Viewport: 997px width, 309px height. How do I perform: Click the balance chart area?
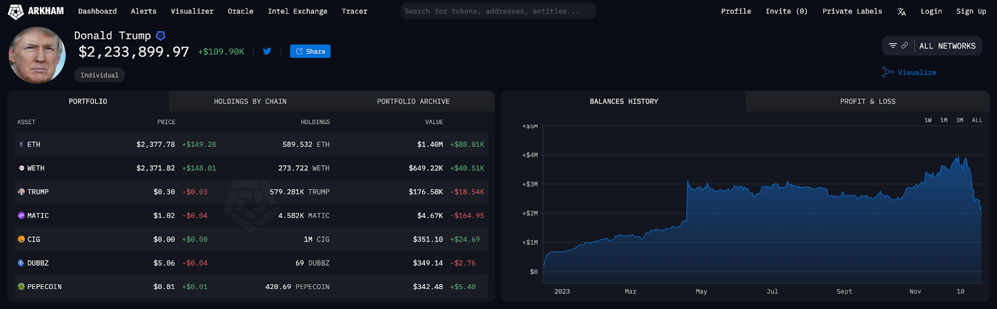pos(763,206)
